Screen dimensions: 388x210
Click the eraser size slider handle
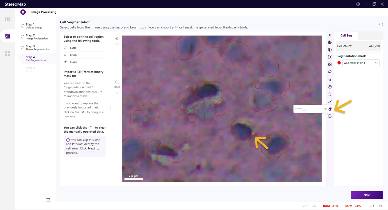coord(304,109)
